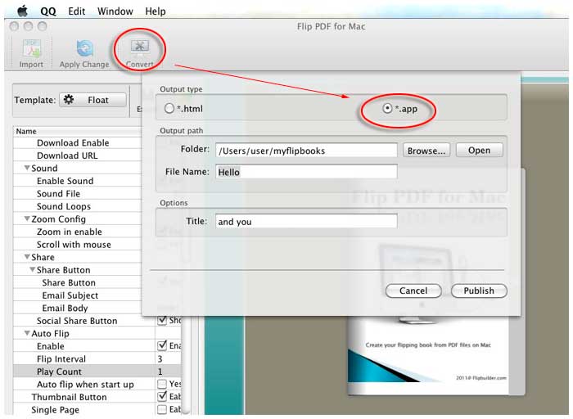Select the Play Count row
The width and height of the screenshot is (573, 419).
coord(97,372)
